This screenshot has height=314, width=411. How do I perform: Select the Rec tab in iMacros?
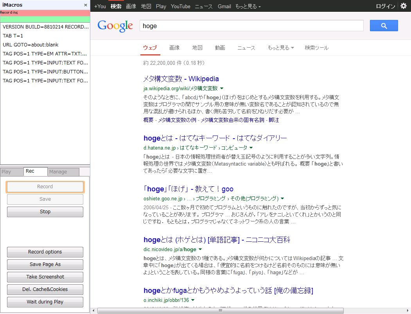35,171
